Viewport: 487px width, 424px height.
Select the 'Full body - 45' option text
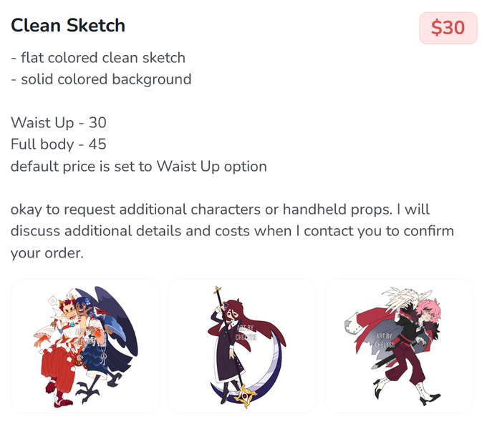click(x=59, y=144)
